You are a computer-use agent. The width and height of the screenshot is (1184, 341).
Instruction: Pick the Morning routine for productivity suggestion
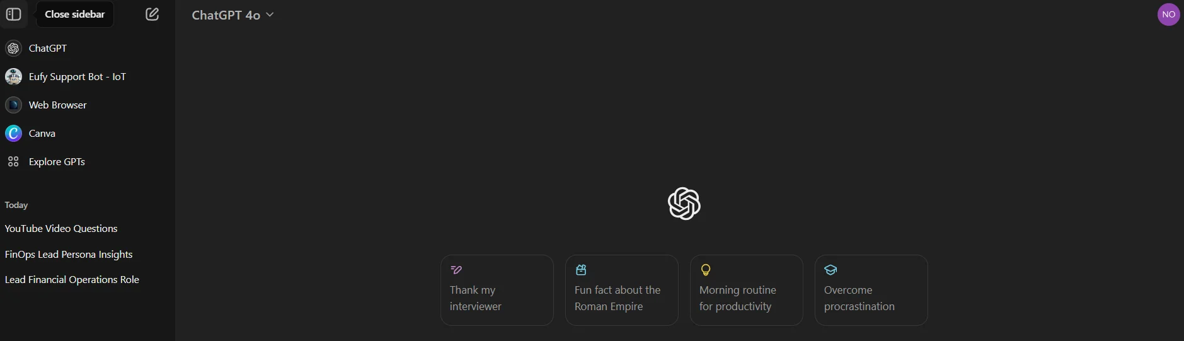(747, 290)
